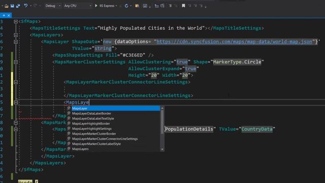The height and width of the screenshot is (183, 325).
Task: Click the closing </SfMaps> tag
Action: pyautogui.click(x=31, y=170)
